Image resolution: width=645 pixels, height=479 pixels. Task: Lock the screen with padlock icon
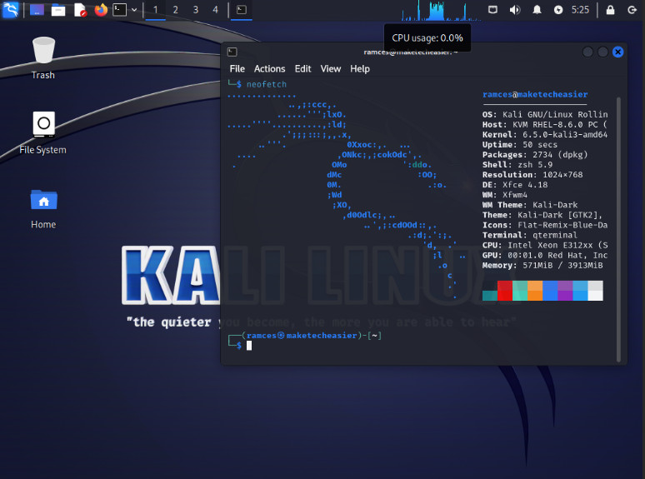coord(611,9)
